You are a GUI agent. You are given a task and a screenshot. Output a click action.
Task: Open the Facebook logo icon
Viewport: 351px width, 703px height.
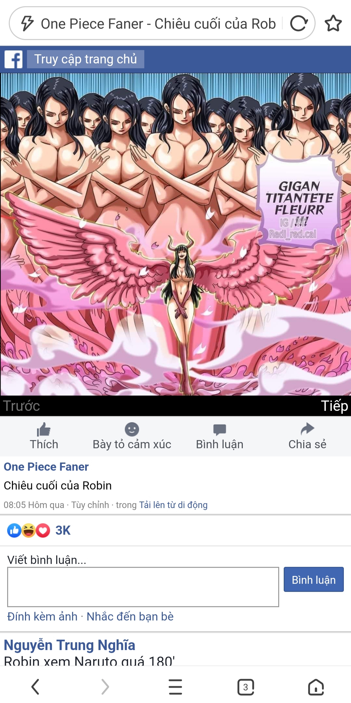tap(13, 59)
